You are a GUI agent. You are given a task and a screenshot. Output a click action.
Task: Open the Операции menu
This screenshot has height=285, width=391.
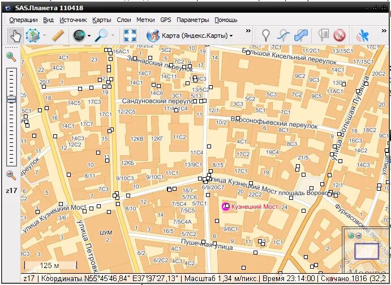pos(23,20)
